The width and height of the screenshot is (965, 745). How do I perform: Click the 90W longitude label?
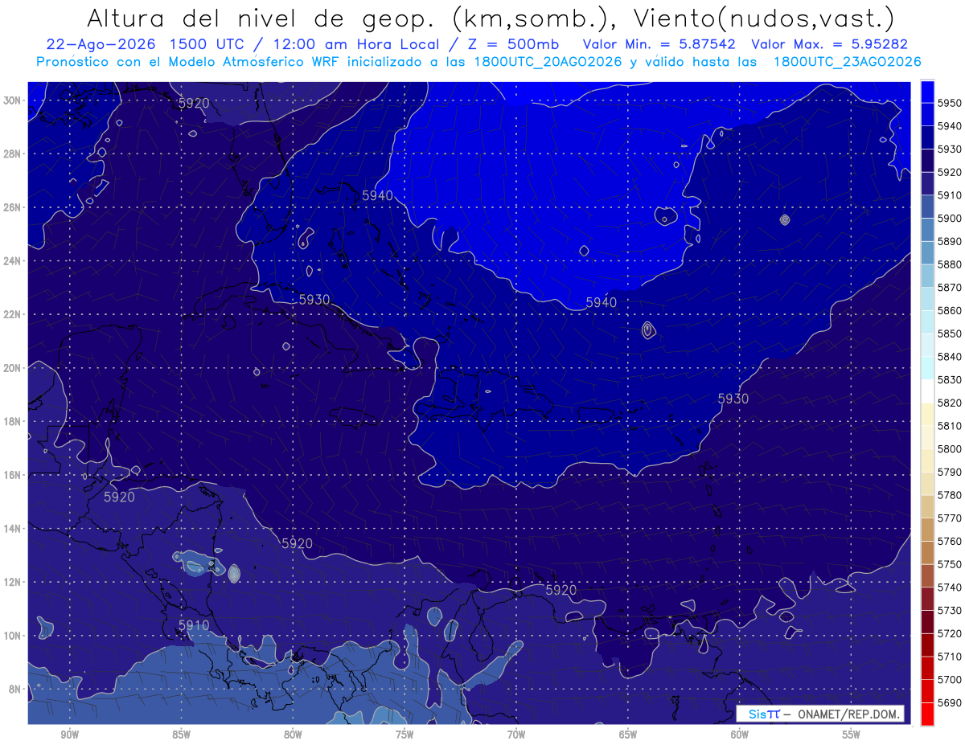[69, 735]
